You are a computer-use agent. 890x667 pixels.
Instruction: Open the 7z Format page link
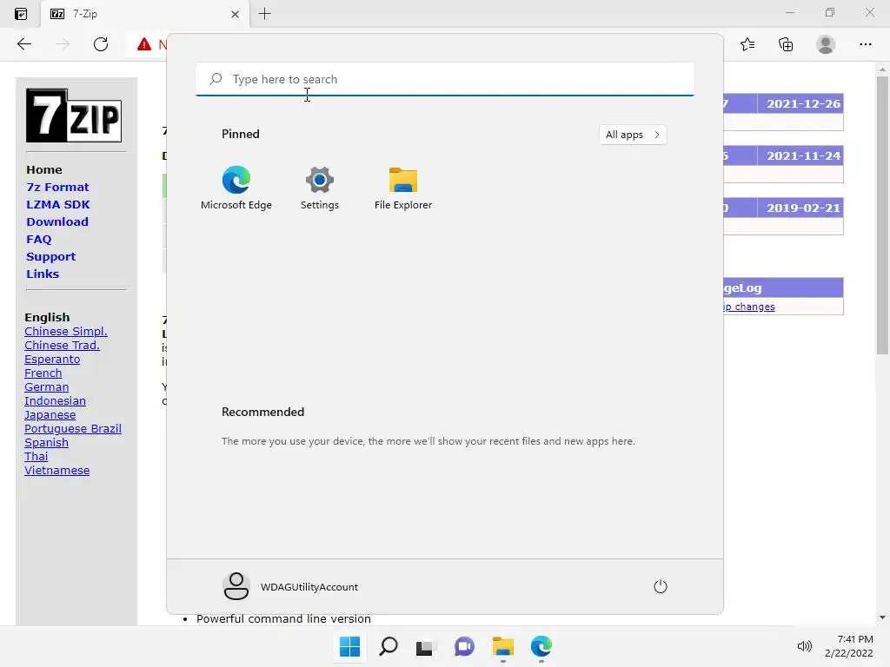pyautogui.click(x=57, y=188)
